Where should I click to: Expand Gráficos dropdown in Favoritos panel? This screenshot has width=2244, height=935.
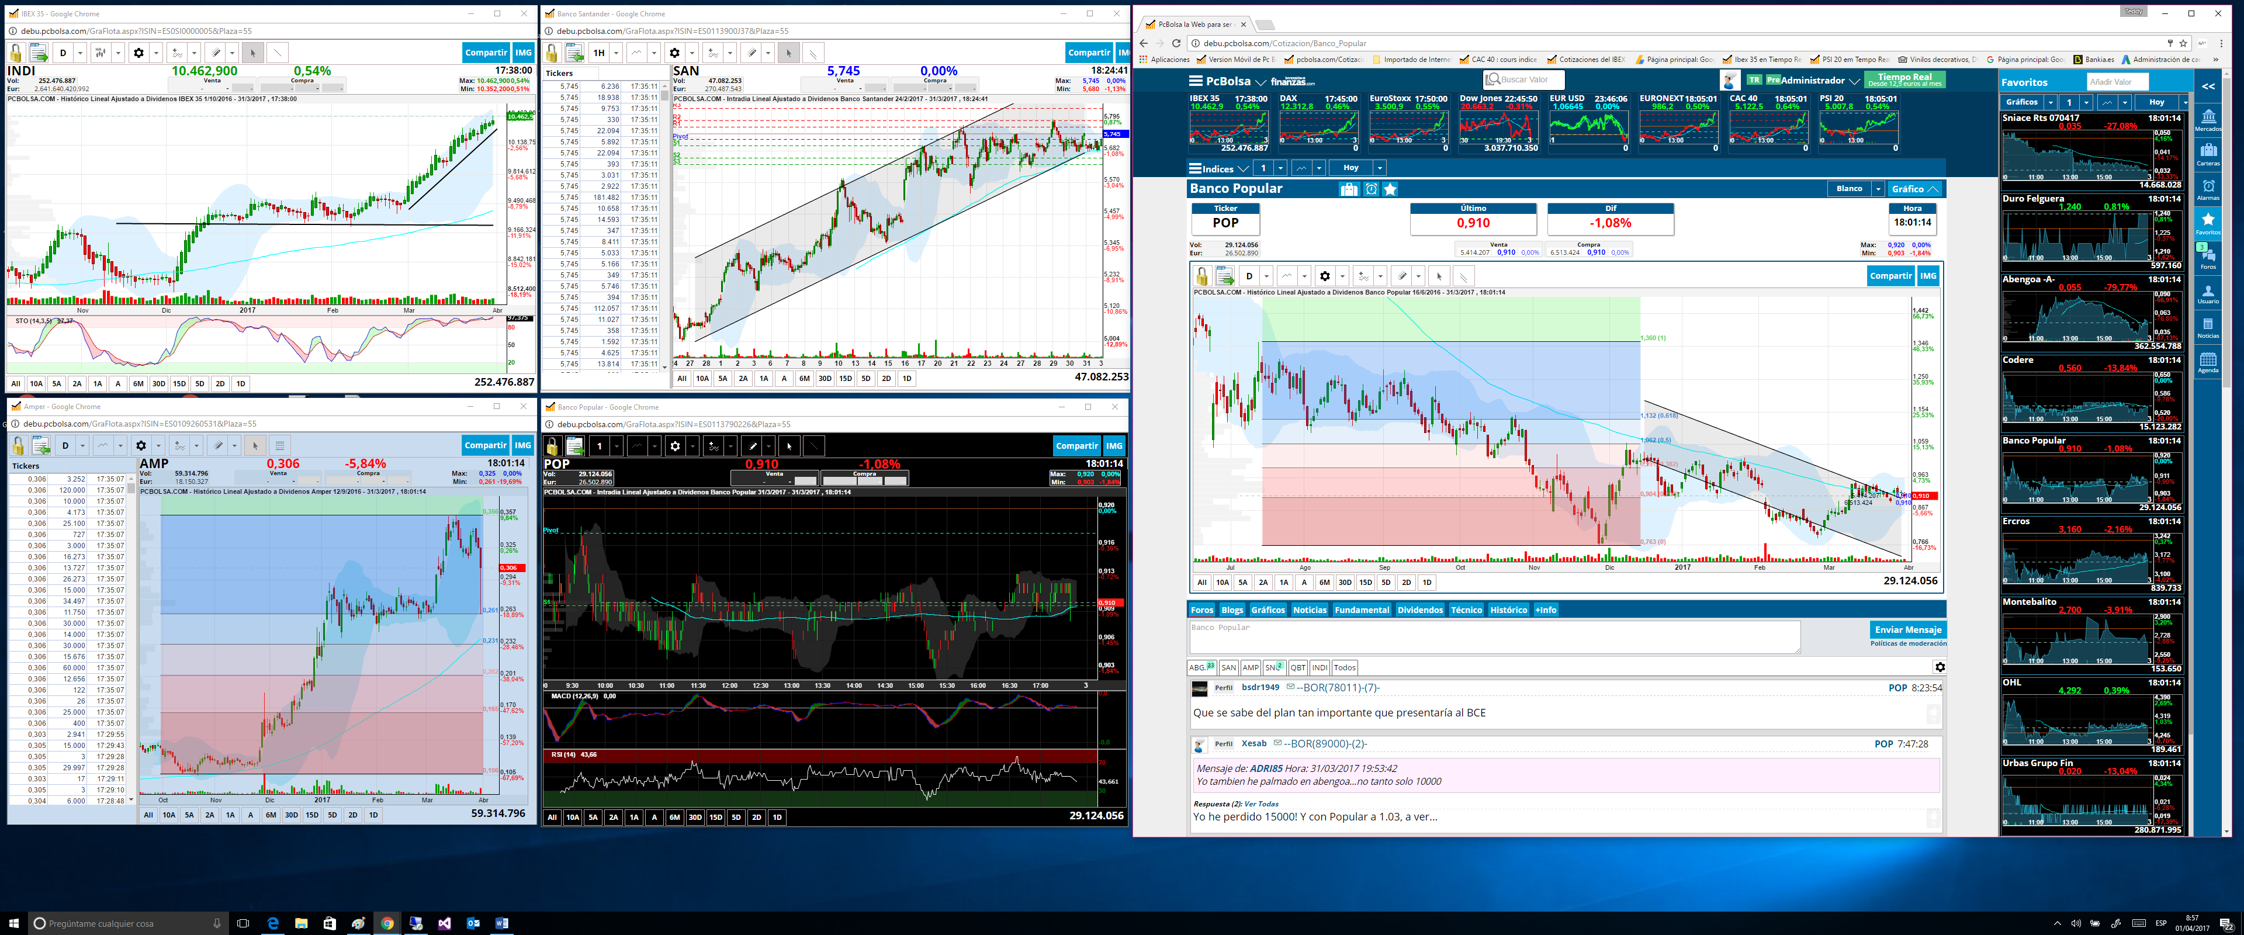2052,103
